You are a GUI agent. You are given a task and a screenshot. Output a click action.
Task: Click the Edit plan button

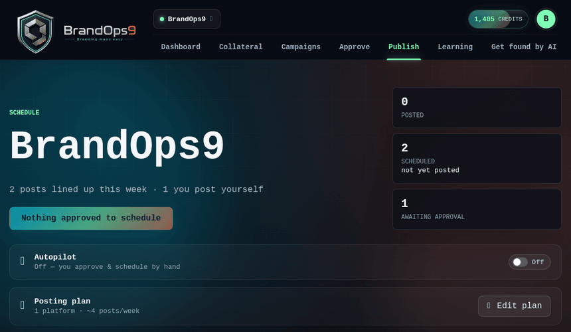click(x=514, y=306)
